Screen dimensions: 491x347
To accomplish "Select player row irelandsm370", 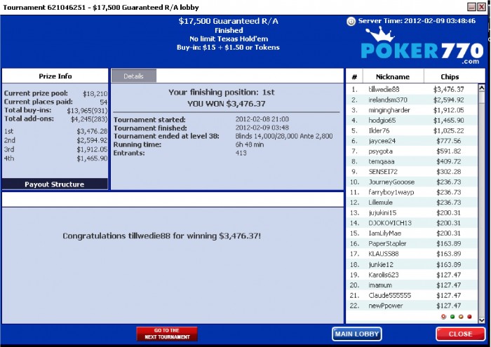I will pyautogui.click(x=412, y=100).
